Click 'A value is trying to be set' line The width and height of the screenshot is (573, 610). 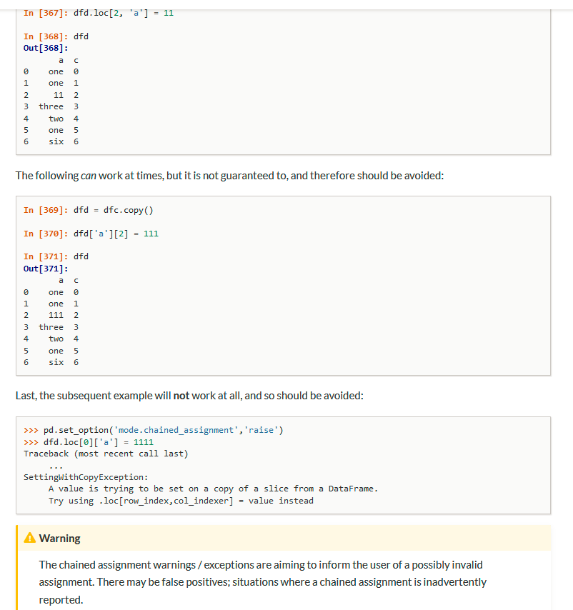tap(213, 489)
